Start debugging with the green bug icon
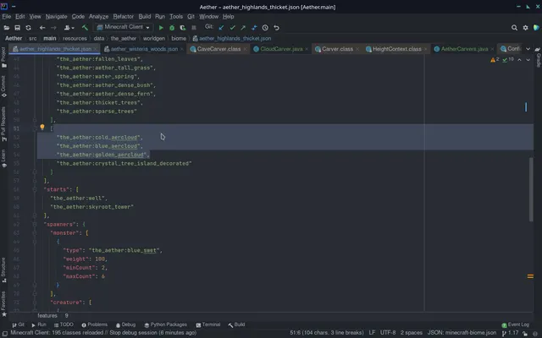 [x=172, y=28]
